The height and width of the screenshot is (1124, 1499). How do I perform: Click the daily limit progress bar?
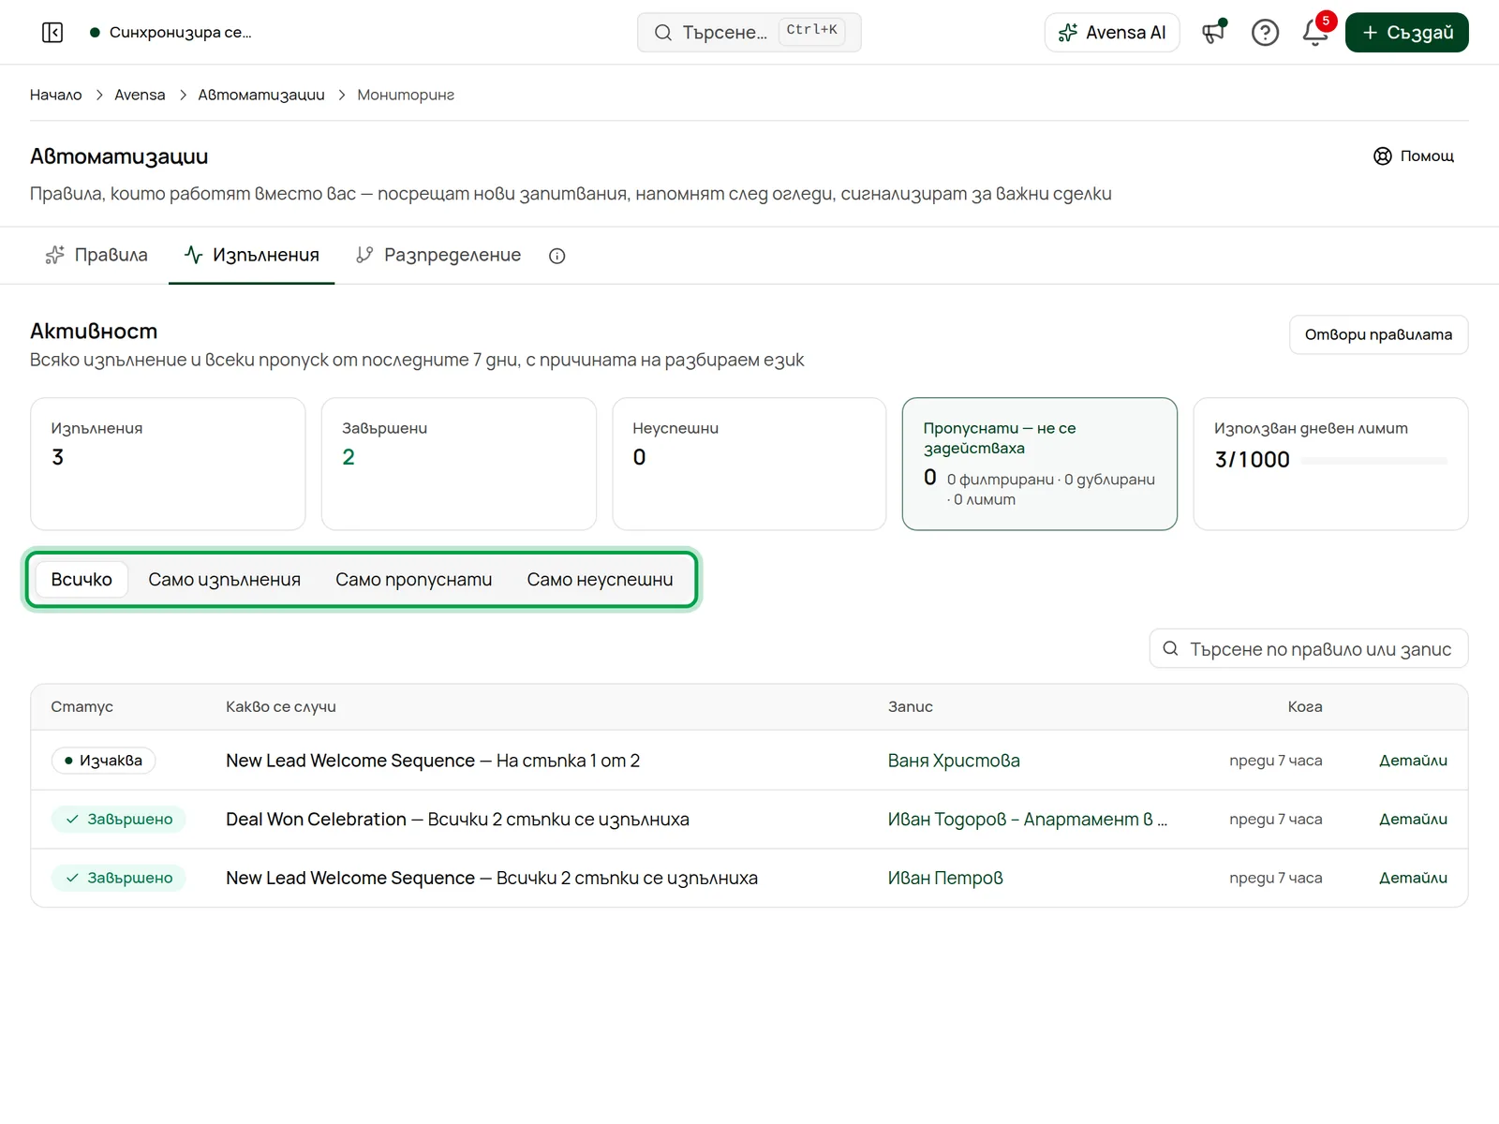(1374, 461)
